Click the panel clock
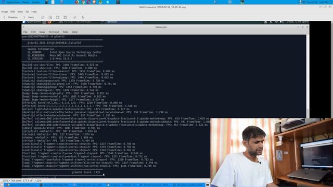The height and width of the screenshot is (187, 333). pyautogui.click(x=318, y=2)
